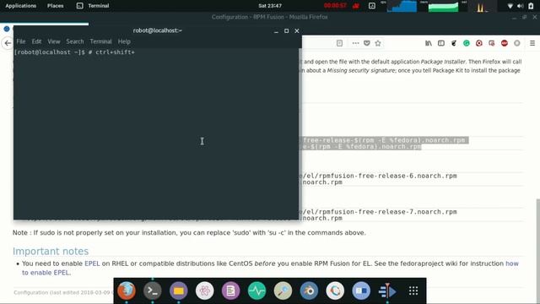The width and height of the screenshot is (540, 304).
Task: Click the red target extension icon
Action: click(x=479, y=43)
